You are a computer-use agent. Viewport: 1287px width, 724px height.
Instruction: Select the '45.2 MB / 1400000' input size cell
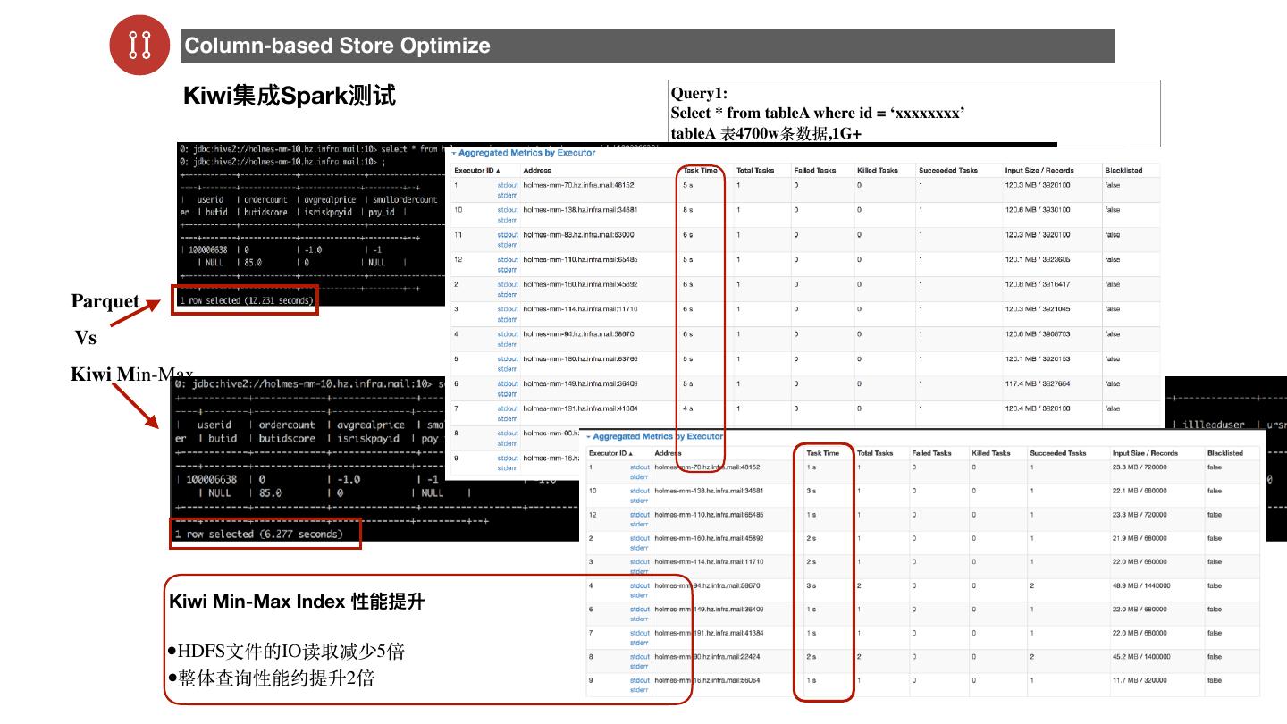click(x=1141, y=656)
